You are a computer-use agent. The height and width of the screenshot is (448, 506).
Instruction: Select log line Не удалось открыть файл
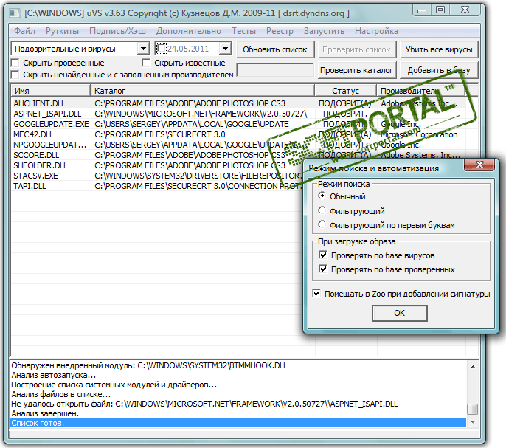[238, 404]
